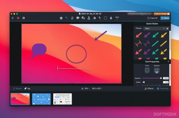Open Tool Properties help question mark

pyautogui.click(x=168, y=61)
